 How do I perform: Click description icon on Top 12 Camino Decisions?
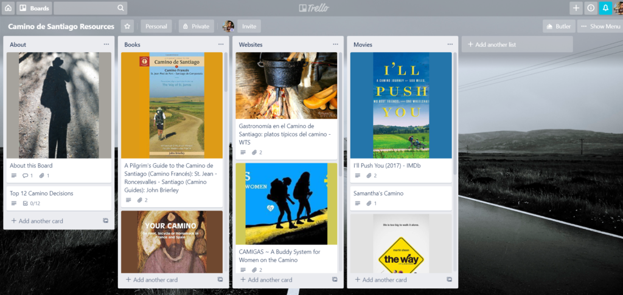[14, 203]
